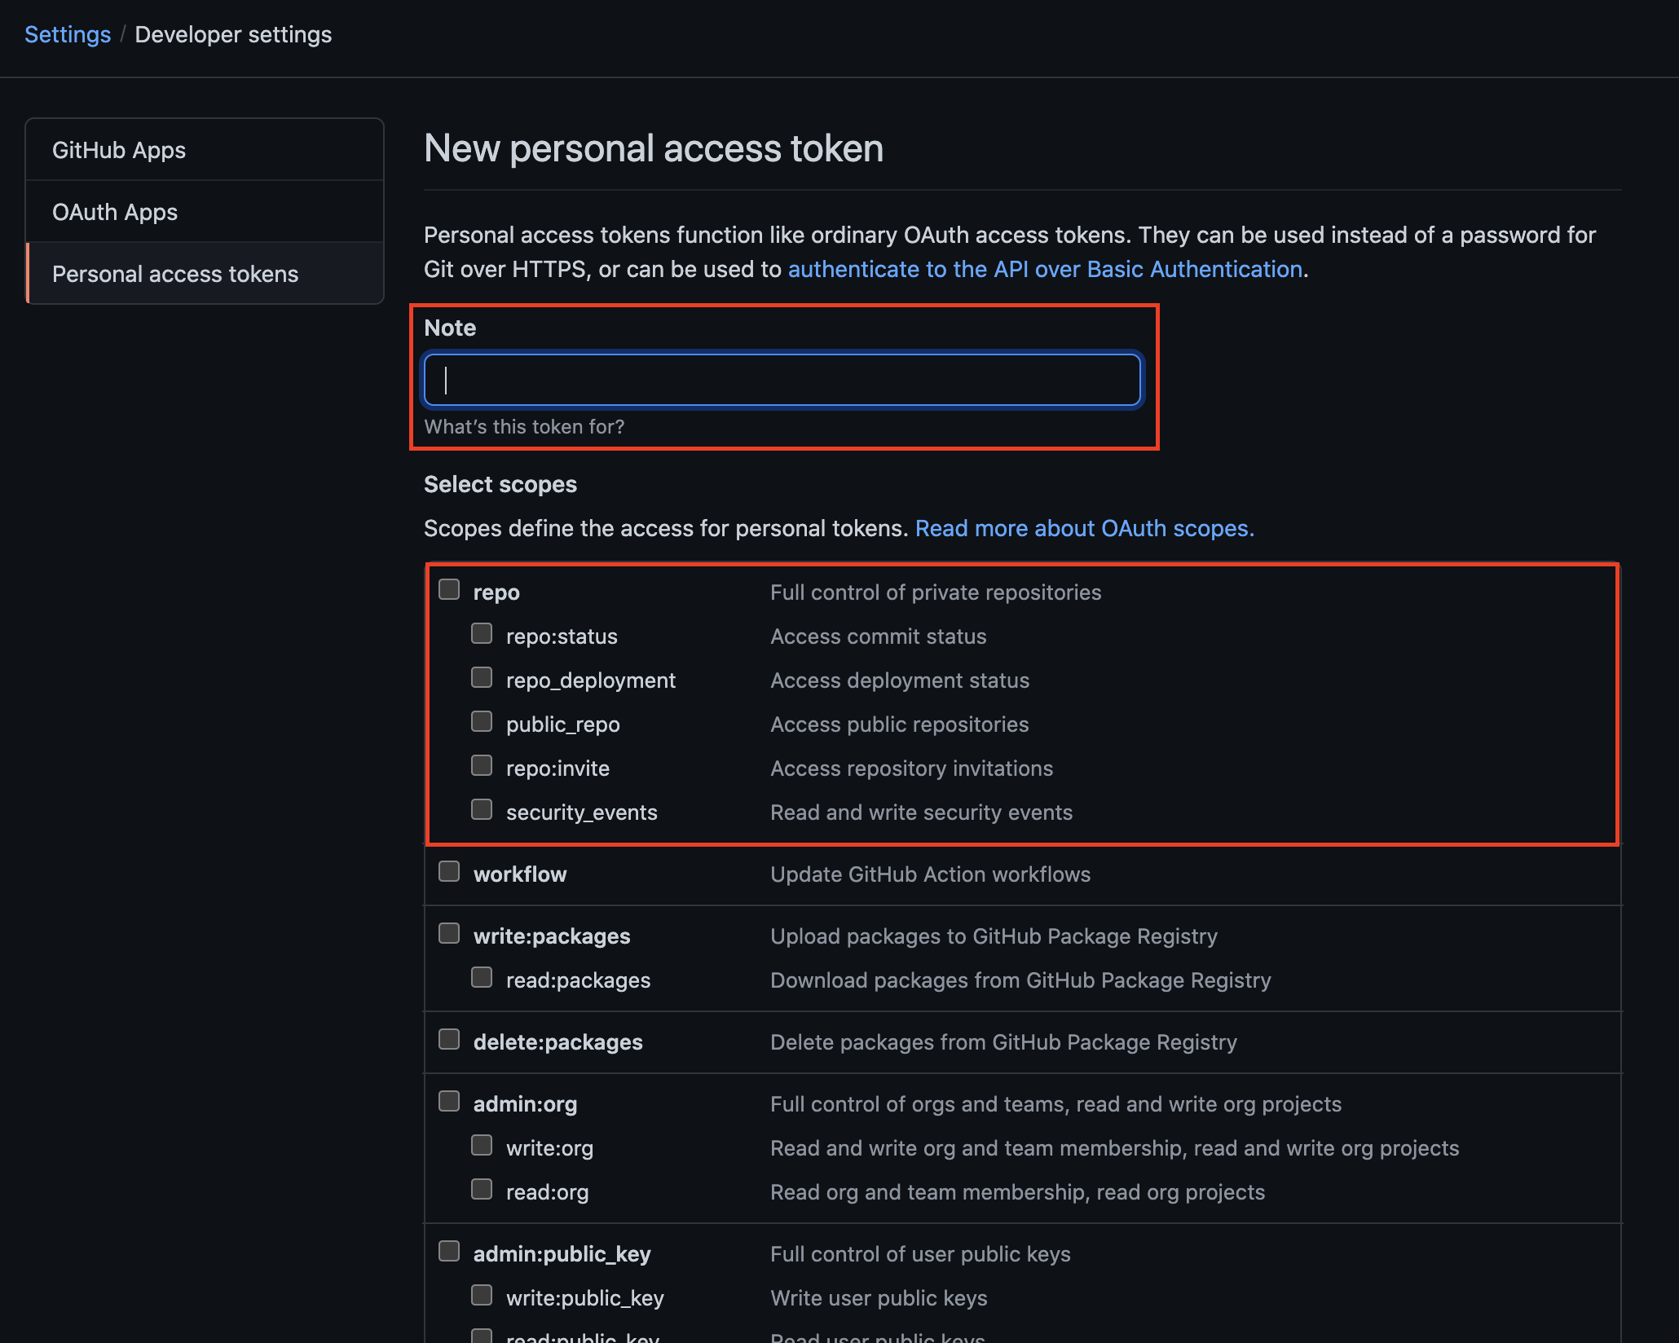This screenshot has width=1679, height=1343.
Task: Select read:org scope checkbox
Action: coord(482,1189)
